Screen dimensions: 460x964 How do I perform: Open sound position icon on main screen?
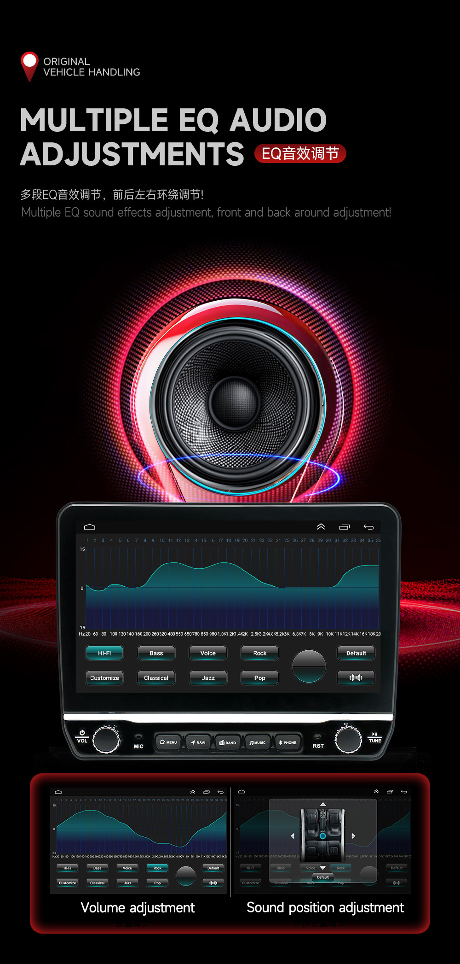pos(356,678)
